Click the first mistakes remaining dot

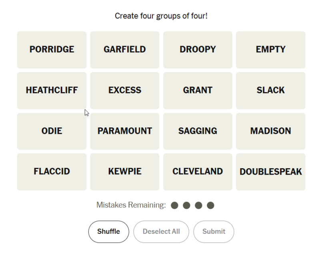click(174, 205)
